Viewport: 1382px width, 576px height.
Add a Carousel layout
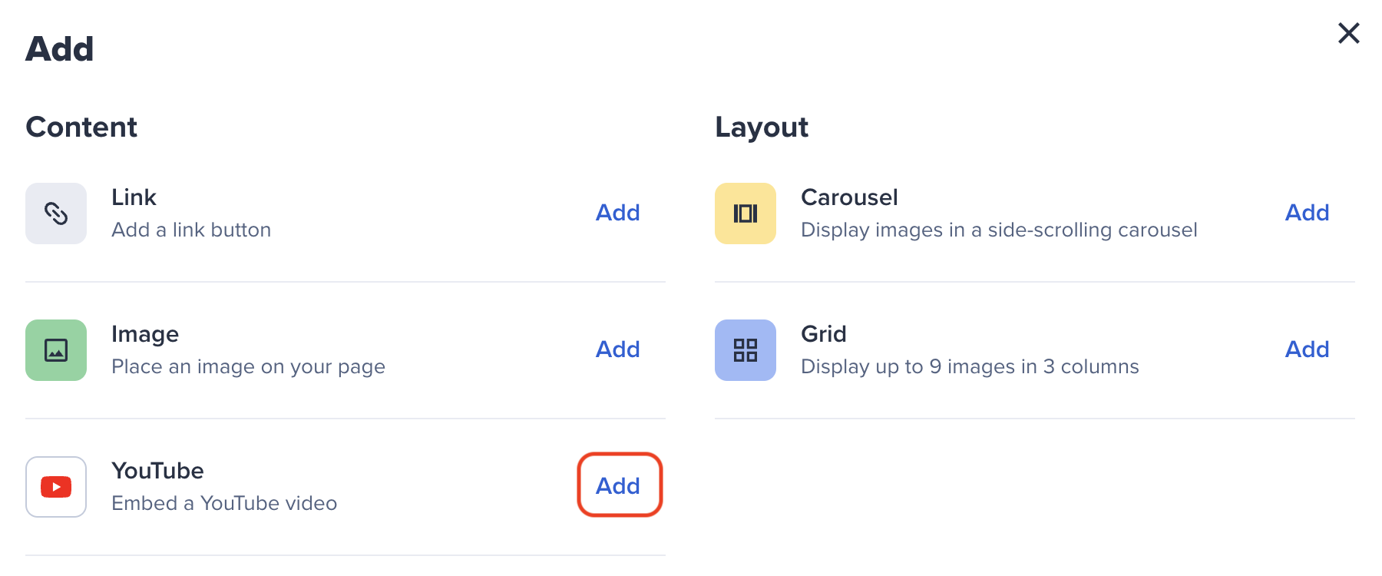pyautogui.click(x=1308, y=213)
